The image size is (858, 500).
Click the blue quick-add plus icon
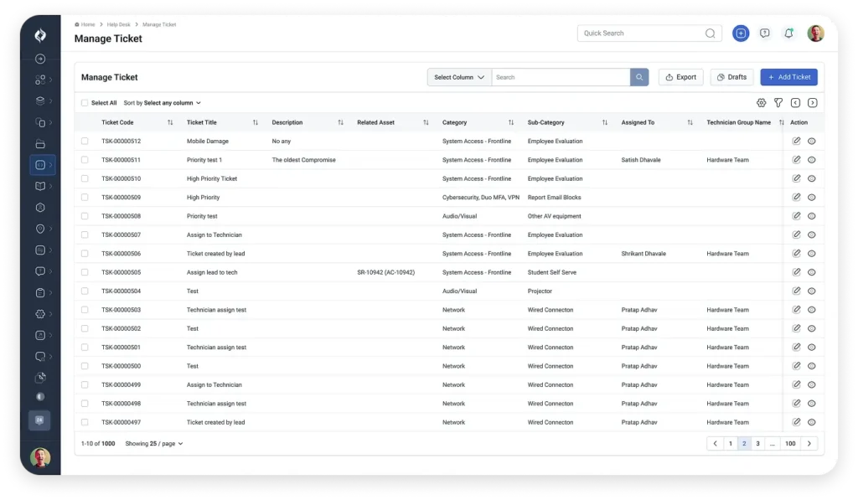(x=741, y=34)
